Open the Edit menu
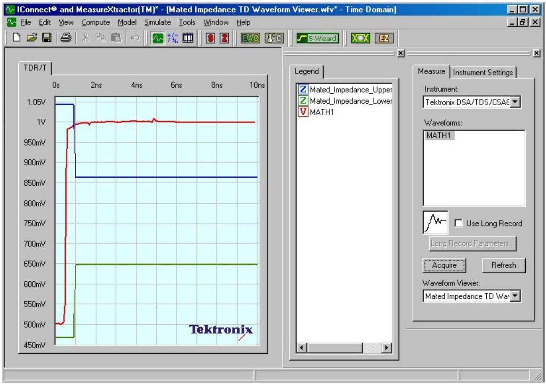The height and width of the screenshot is (384, 546). pos(45,22)
